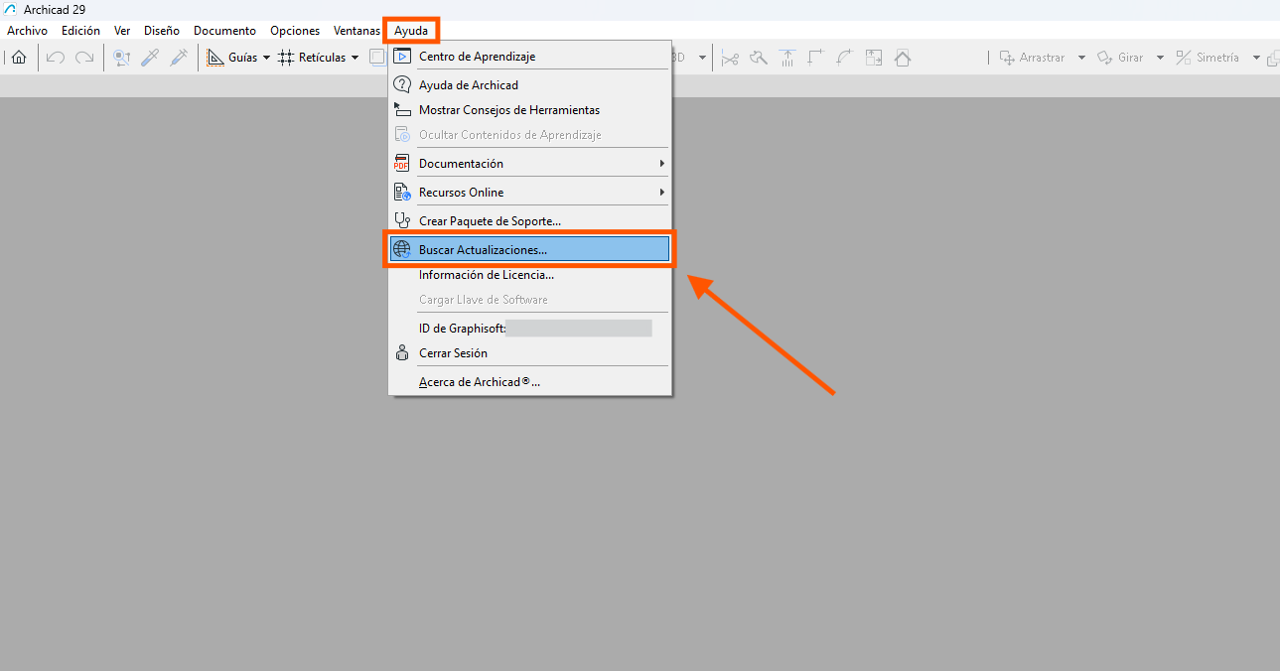Screen dimensions: 1280x671
Task: Open the Guías dropdown arrow
Action: click(x=266, y=58)
